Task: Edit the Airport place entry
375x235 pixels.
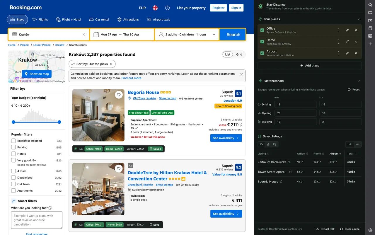Action: coord(347,53)
